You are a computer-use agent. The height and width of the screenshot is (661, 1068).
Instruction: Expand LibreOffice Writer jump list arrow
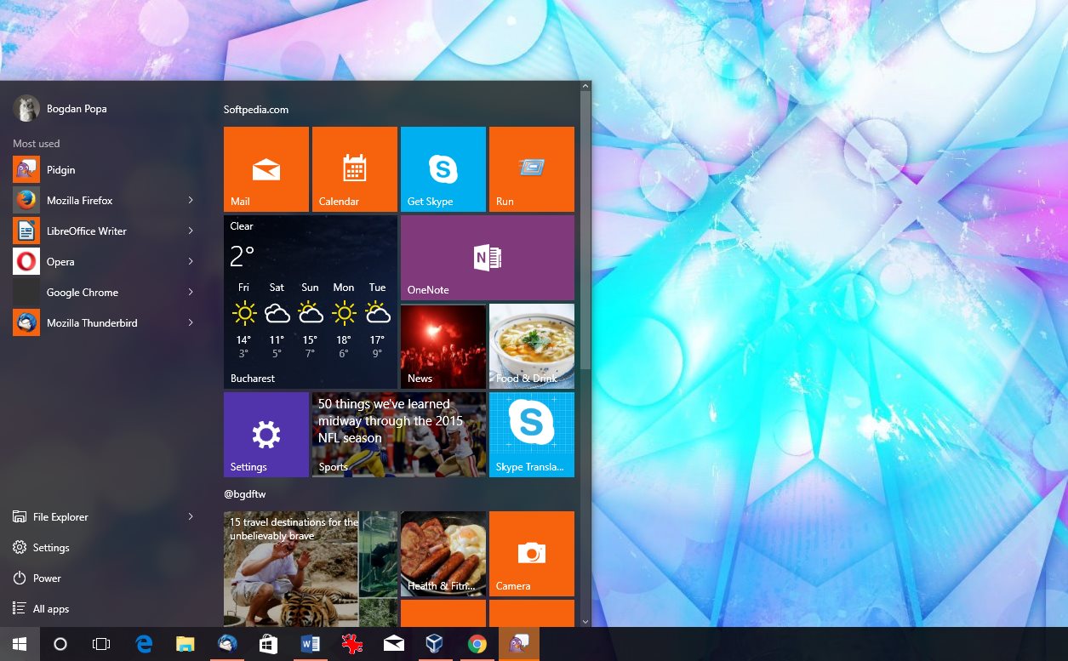(191, 231)
